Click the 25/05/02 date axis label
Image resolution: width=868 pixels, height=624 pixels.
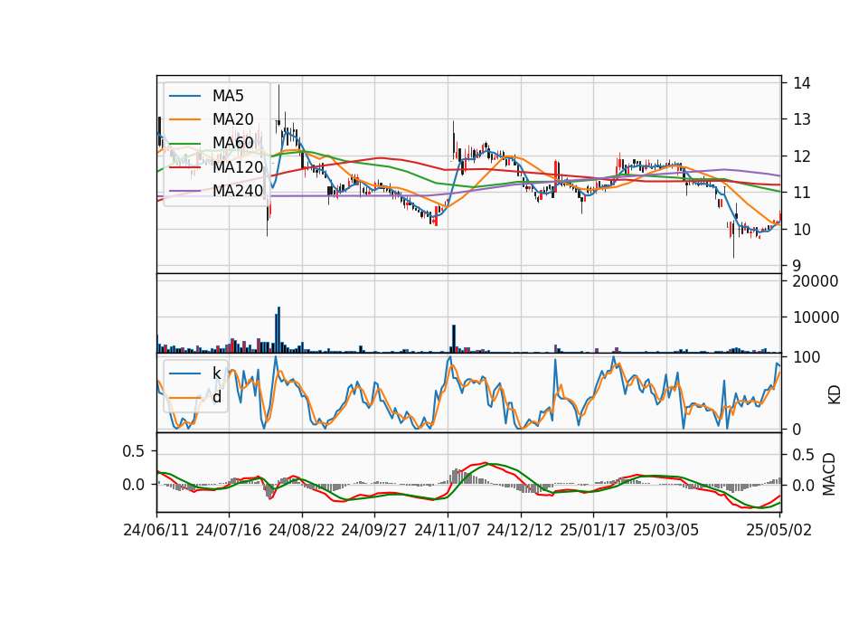[x=778, y=530]
